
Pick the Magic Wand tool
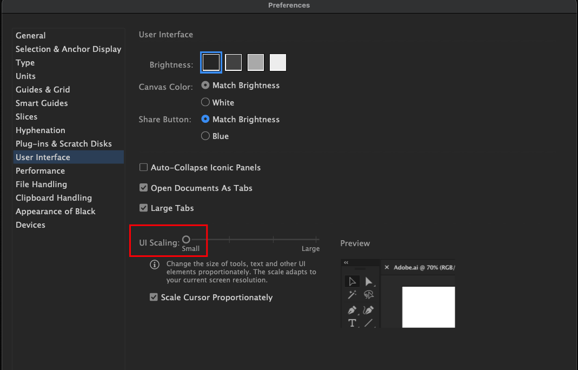point(353,295)
